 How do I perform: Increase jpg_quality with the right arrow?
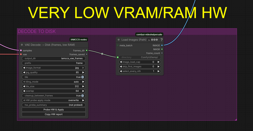(83, 72)
